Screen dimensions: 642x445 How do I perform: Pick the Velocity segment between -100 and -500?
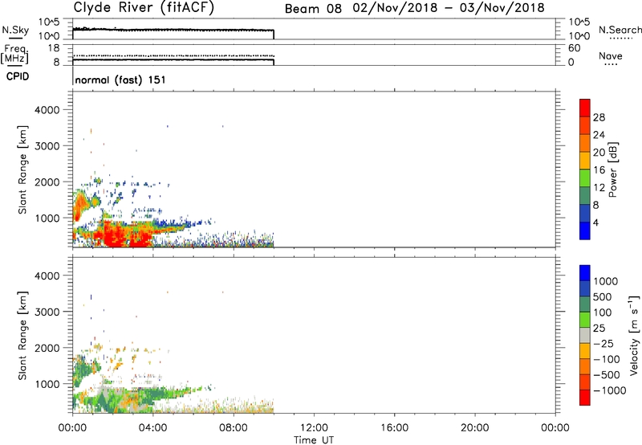point(585,366)
